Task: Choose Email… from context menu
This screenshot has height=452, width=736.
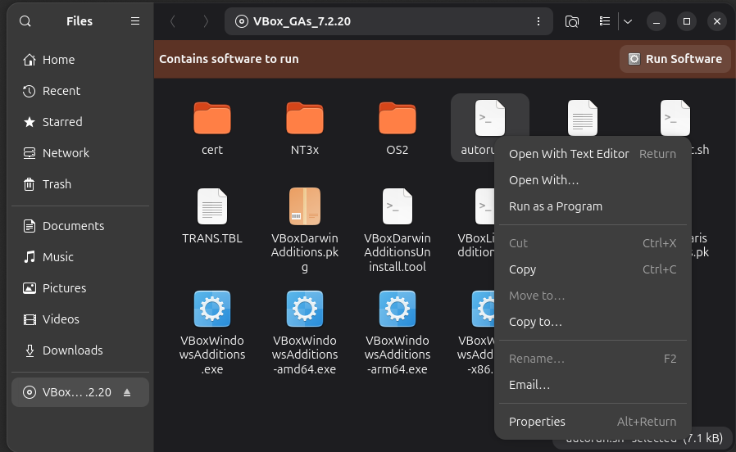Action: (x=593, y=385)
